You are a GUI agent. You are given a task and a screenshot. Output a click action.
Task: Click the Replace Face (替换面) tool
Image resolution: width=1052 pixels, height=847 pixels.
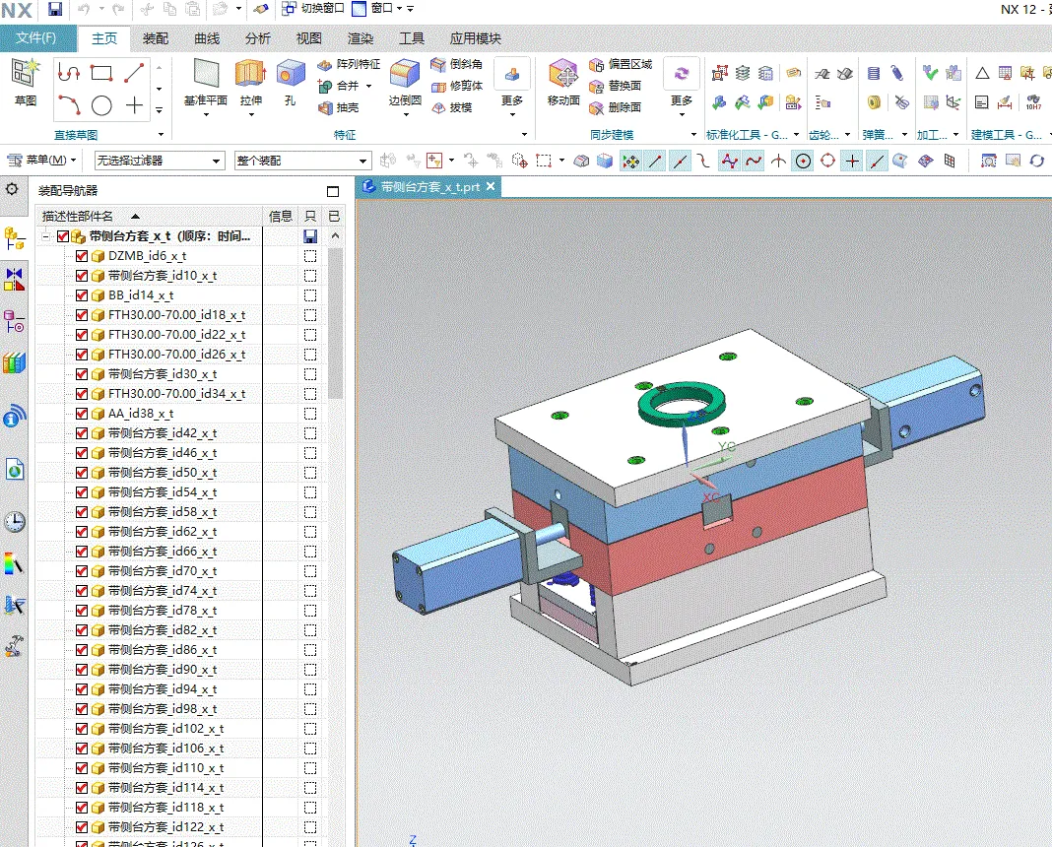click(616, 86)
